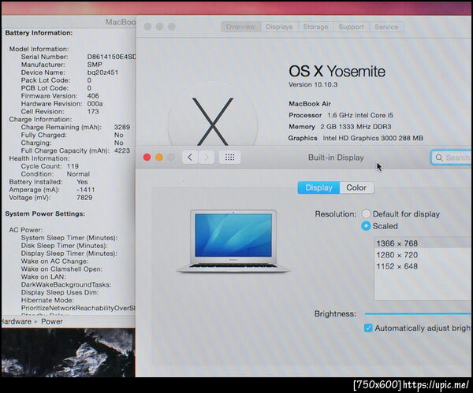Image resolution: width=473 pixels, height=393 pixels.
Task: Adjust the Brightness slider track
Action: 418,313
